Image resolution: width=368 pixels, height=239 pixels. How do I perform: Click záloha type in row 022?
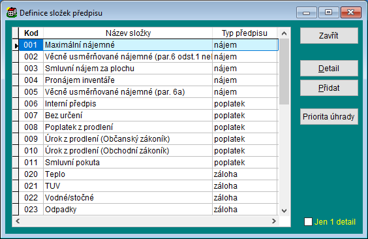click(245, 197)
